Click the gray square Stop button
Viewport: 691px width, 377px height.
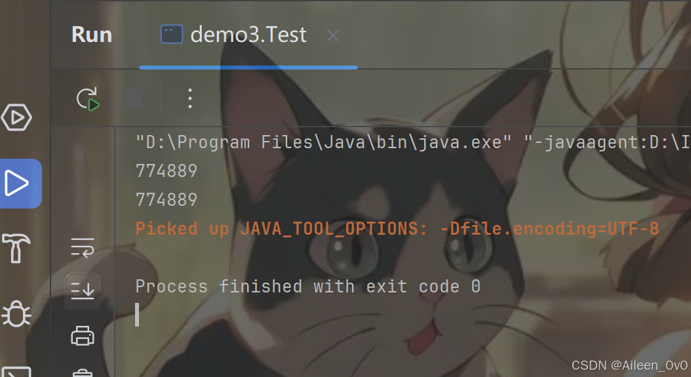point(132,99)
